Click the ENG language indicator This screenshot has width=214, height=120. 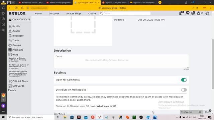click(195, 117)
